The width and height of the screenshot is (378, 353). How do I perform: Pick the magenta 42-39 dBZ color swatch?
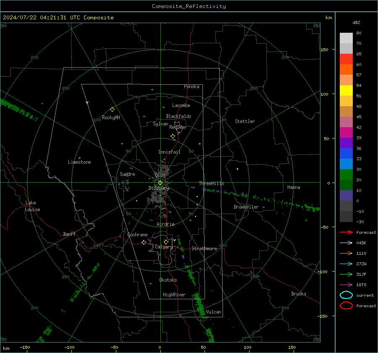(x=346, y=133)
